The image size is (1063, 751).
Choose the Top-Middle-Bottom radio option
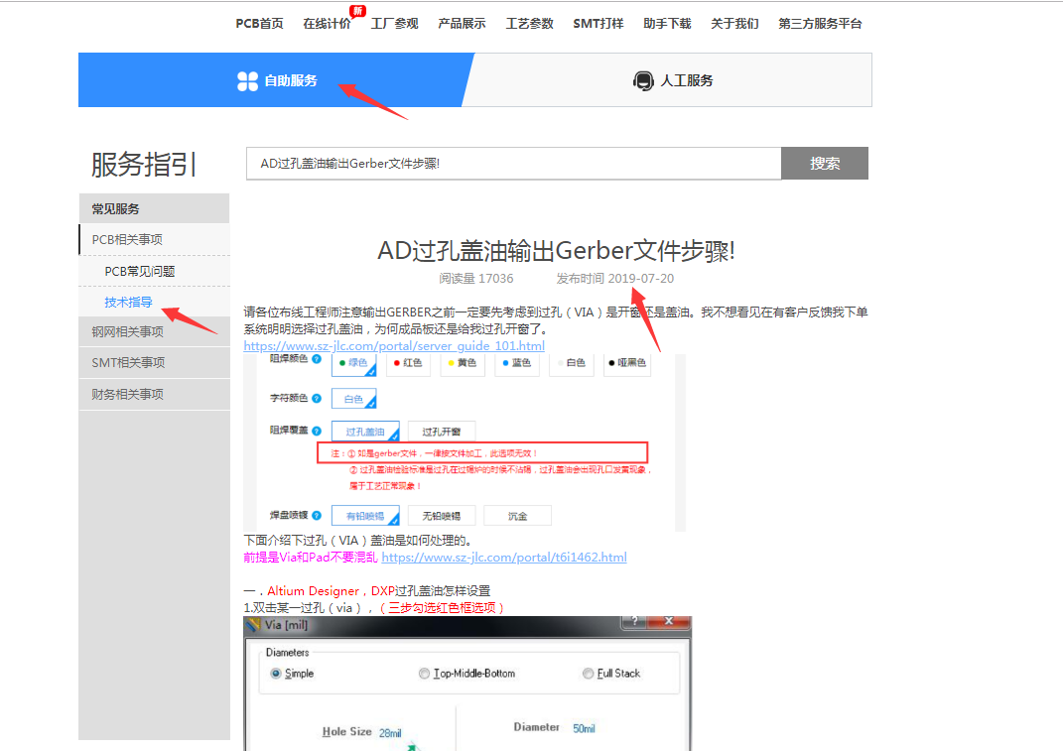click(x=425, y=674)
